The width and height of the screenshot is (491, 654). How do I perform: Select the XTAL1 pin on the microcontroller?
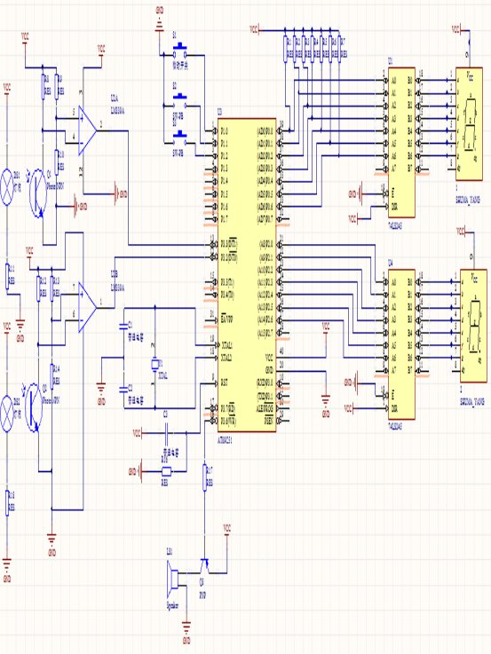(226, 345)
